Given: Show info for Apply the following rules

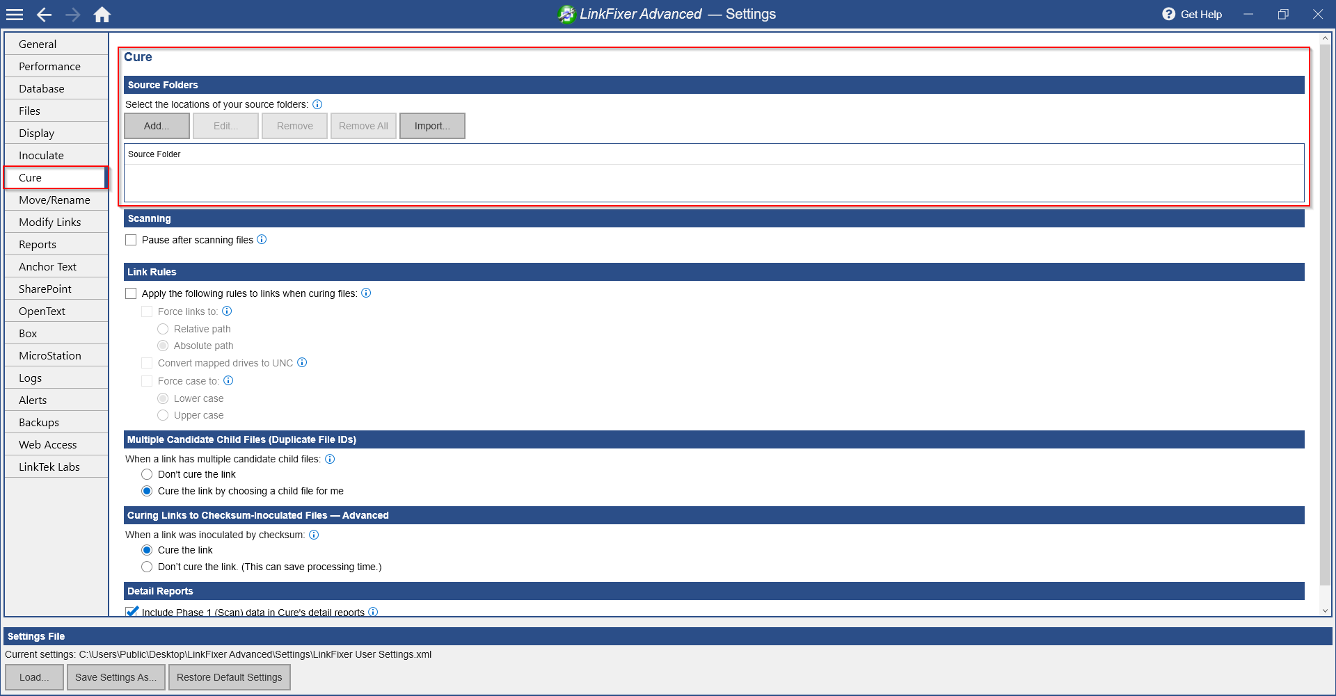Looking at the screenshot, I should pyautogui.click(x=366, y=293).
